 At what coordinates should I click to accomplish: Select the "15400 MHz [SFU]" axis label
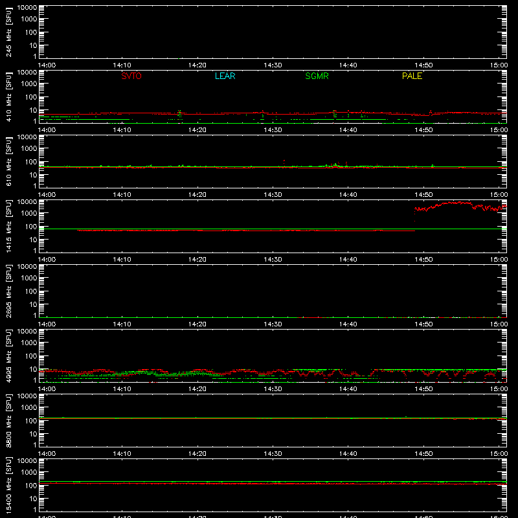(x=8, y=485)
